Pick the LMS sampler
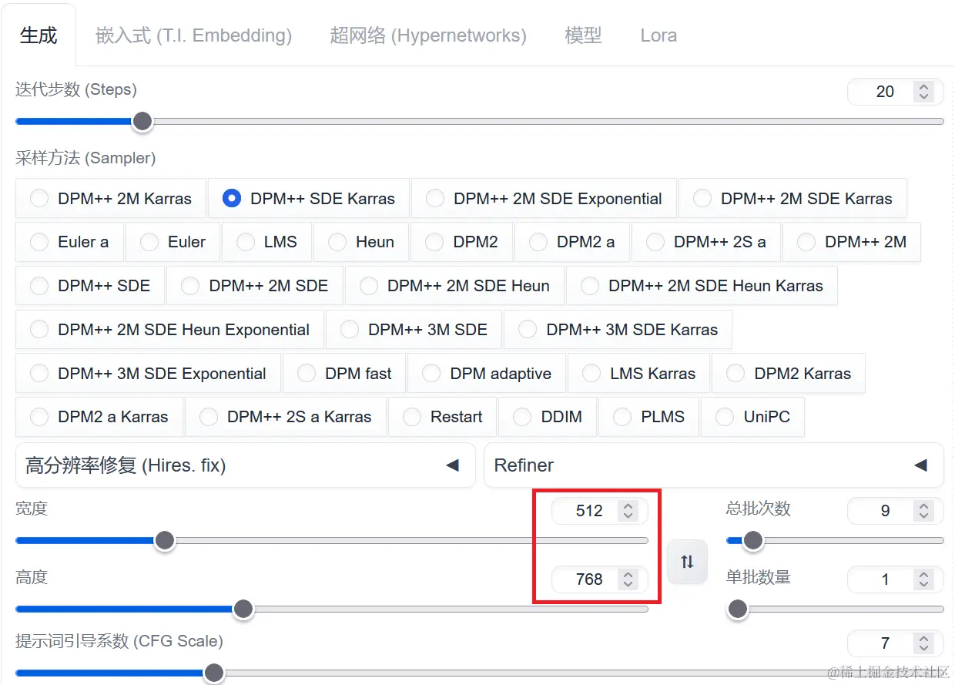This screenshot has width=955, height=685. (266, 242)
